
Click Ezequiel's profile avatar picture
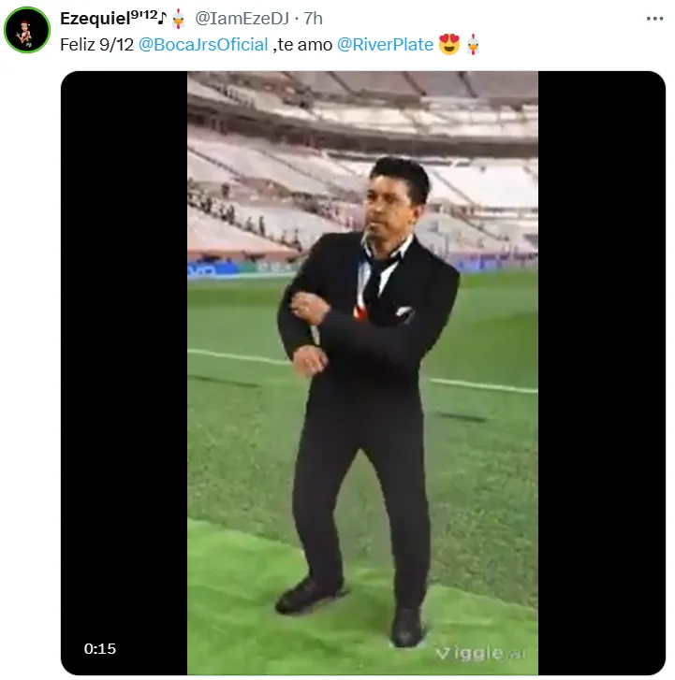(x=25, y=29)
